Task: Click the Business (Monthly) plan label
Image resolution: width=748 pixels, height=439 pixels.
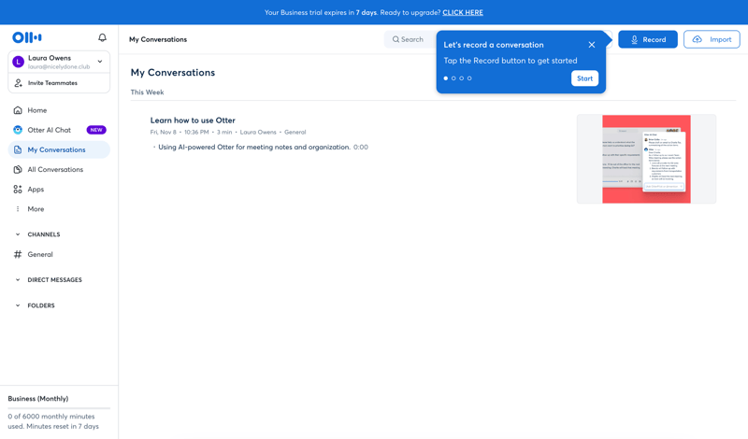Action: (38, 399)
